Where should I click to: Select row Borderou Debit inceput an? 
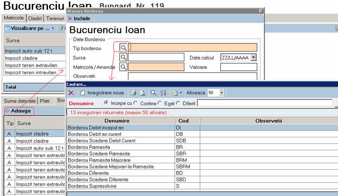tap(202, 128)
